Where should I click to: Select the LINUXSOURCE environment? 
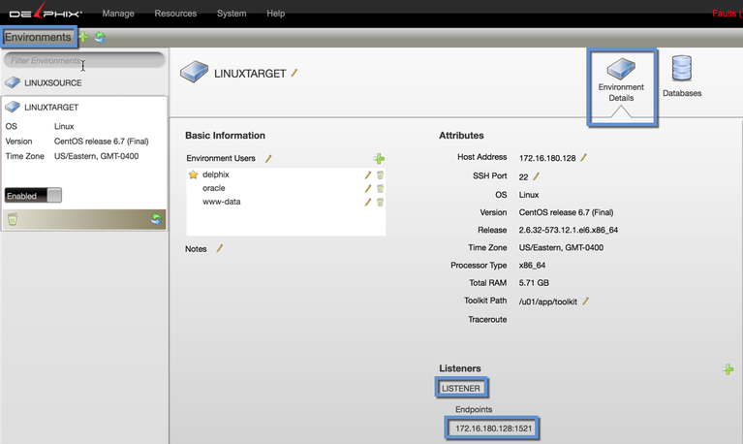84,83
